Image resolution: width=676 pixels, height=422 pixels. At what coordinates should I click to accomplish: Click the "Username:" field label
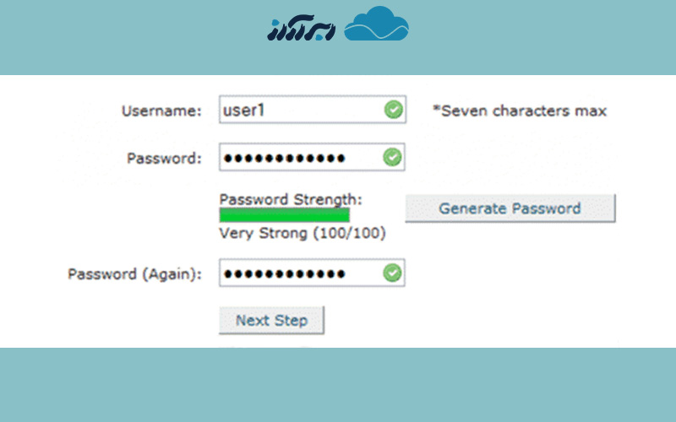pyautogui.click(x=161, y=111)
